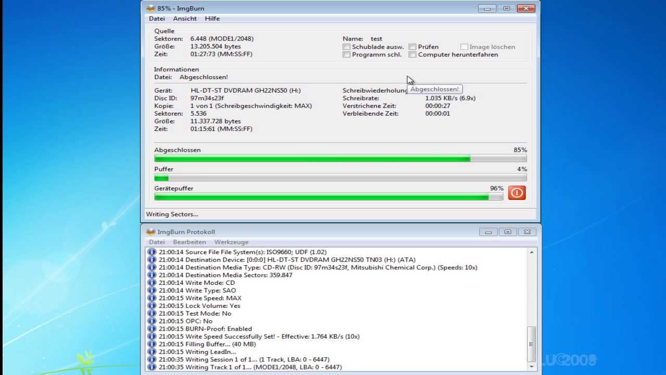The image size is (666, 375).
Task: Enable the 'Programm schl.' checkbox
Action: (347, 55)
